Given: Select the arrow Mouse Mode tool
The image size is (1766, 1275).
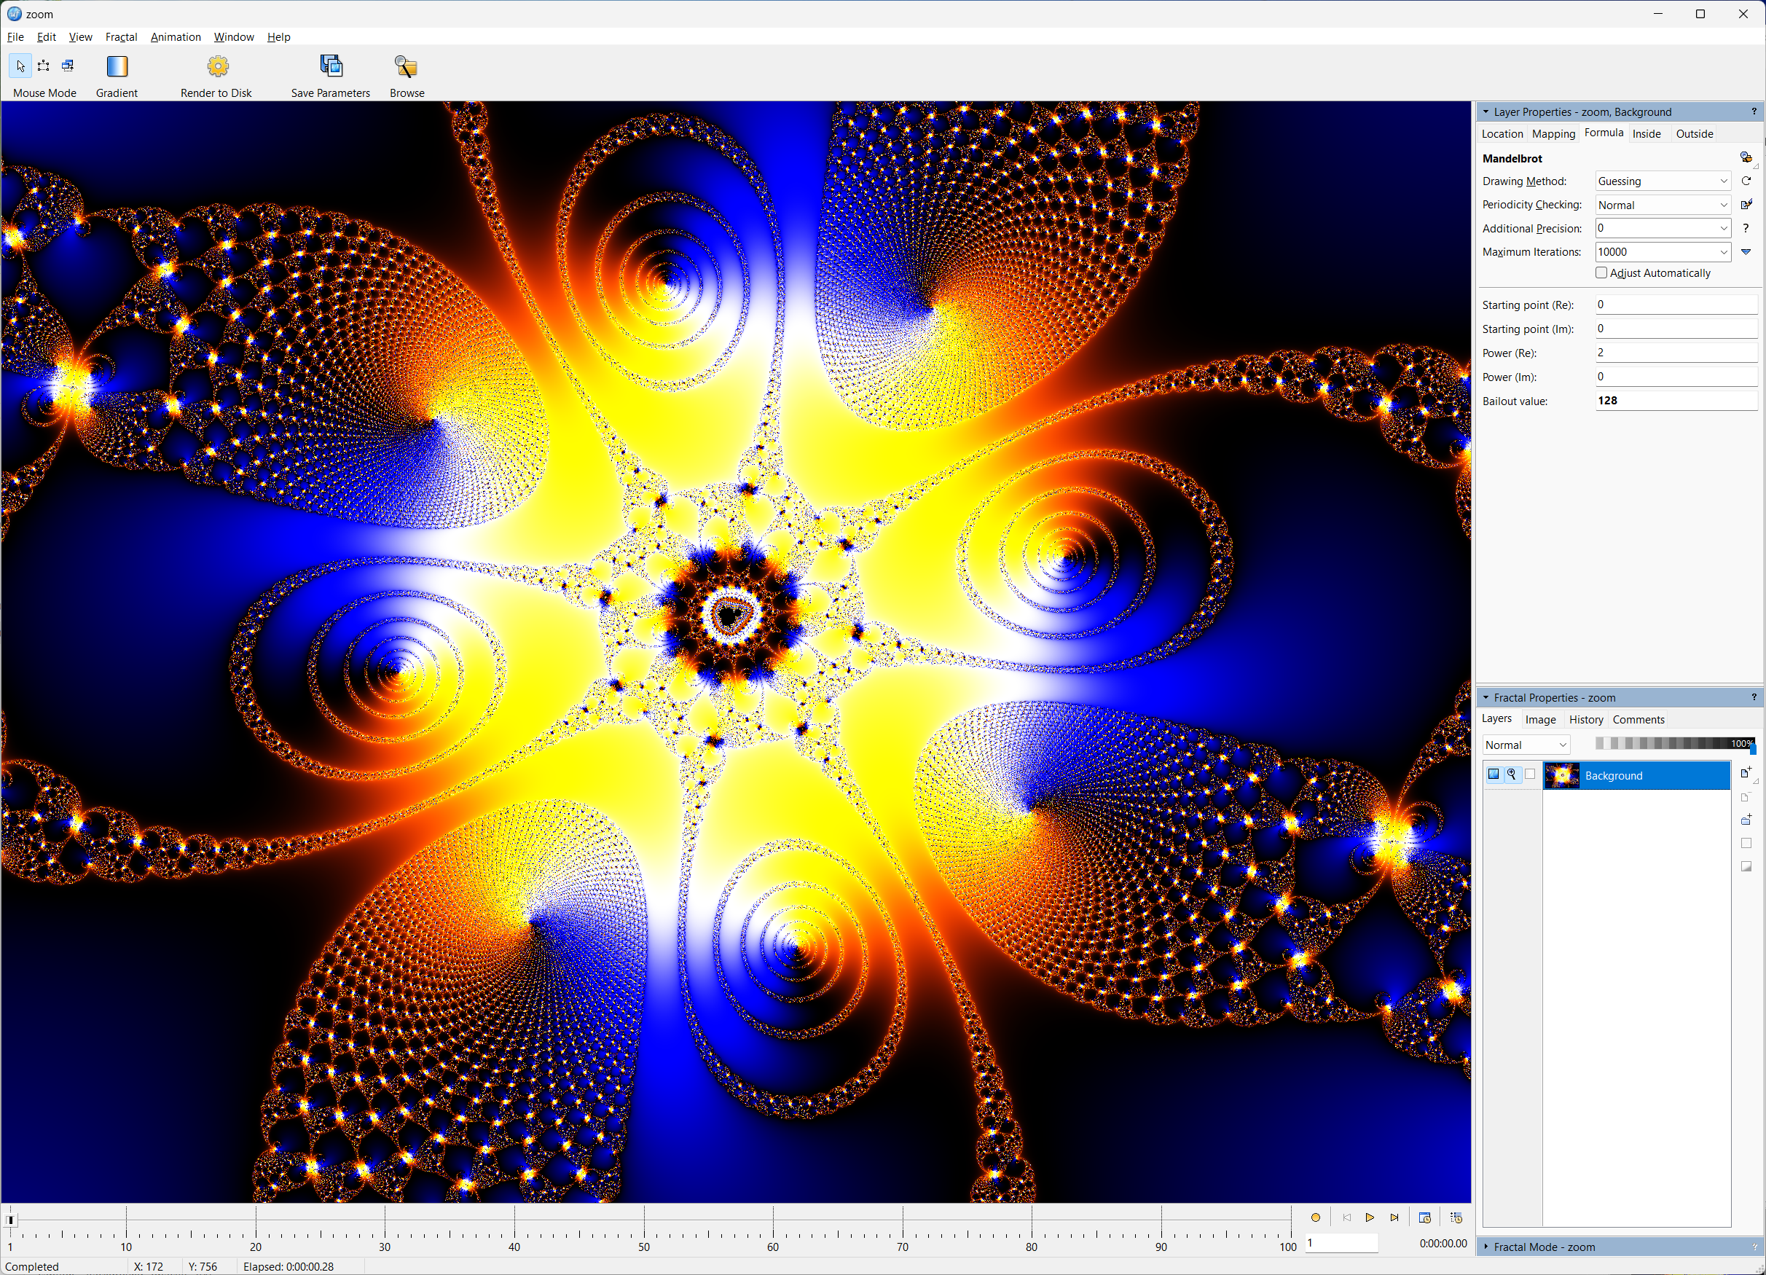Looking at the screenshot, I should tap(20, 66).
